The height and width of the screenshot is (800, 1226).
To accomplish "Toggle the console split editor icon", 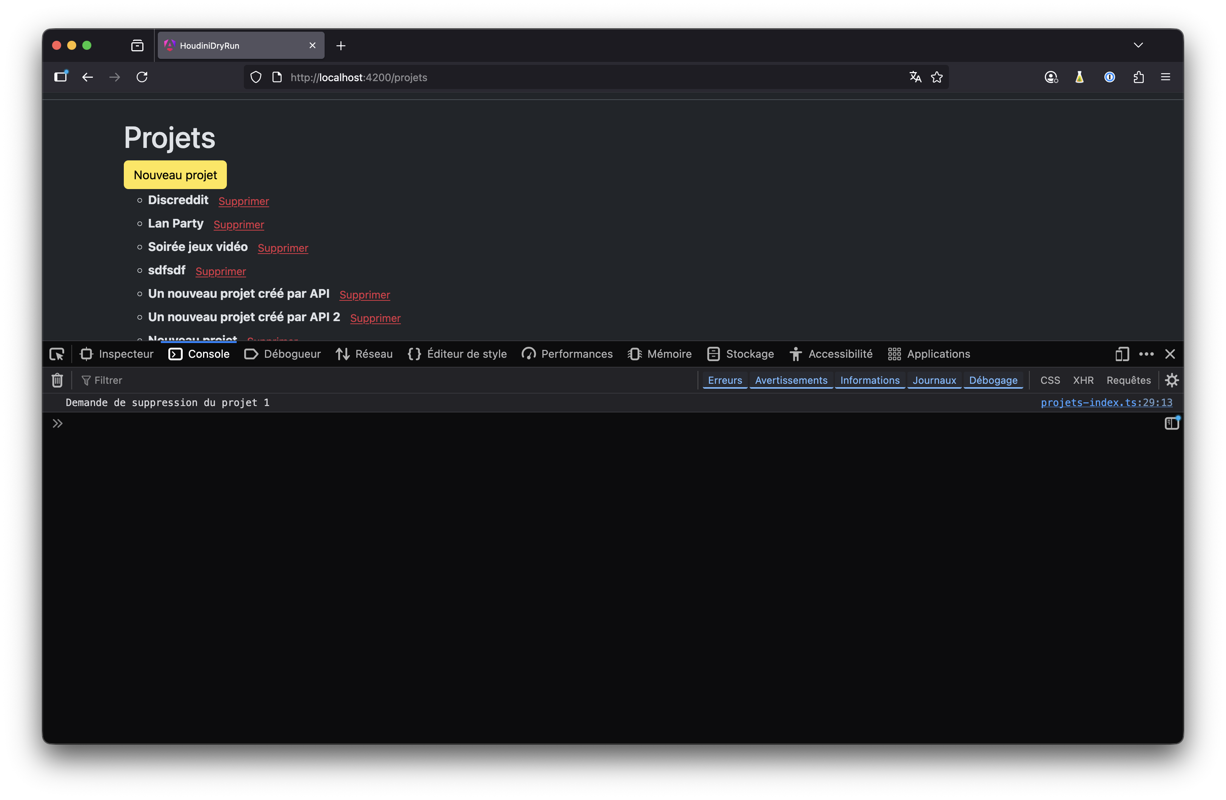I will pos(1171,423).
